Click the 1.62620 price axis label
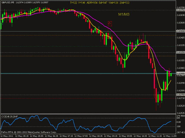185x138 pixels. click(x=181, y=106)
